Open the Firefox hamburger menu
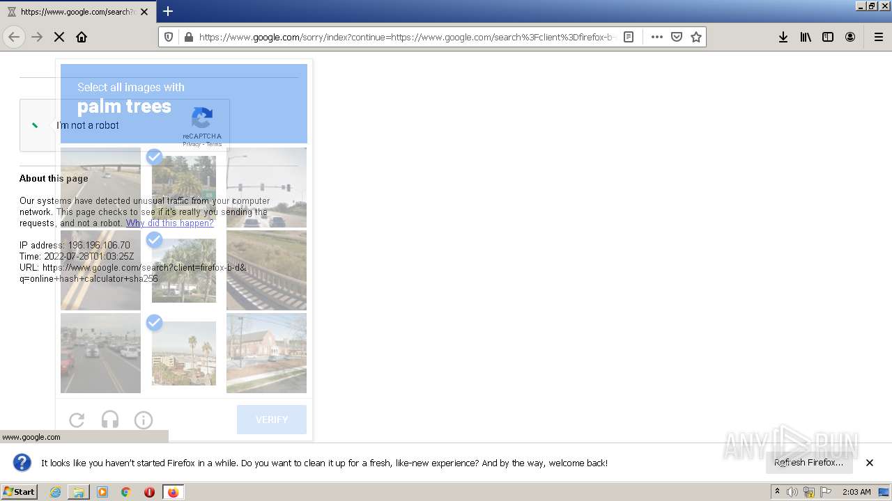Viewport: 892px width, 501px height. (878, 37)
